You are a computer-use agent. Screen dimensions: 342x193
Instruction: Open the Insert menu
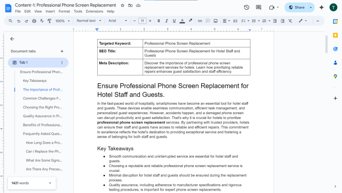pos(50,11)
